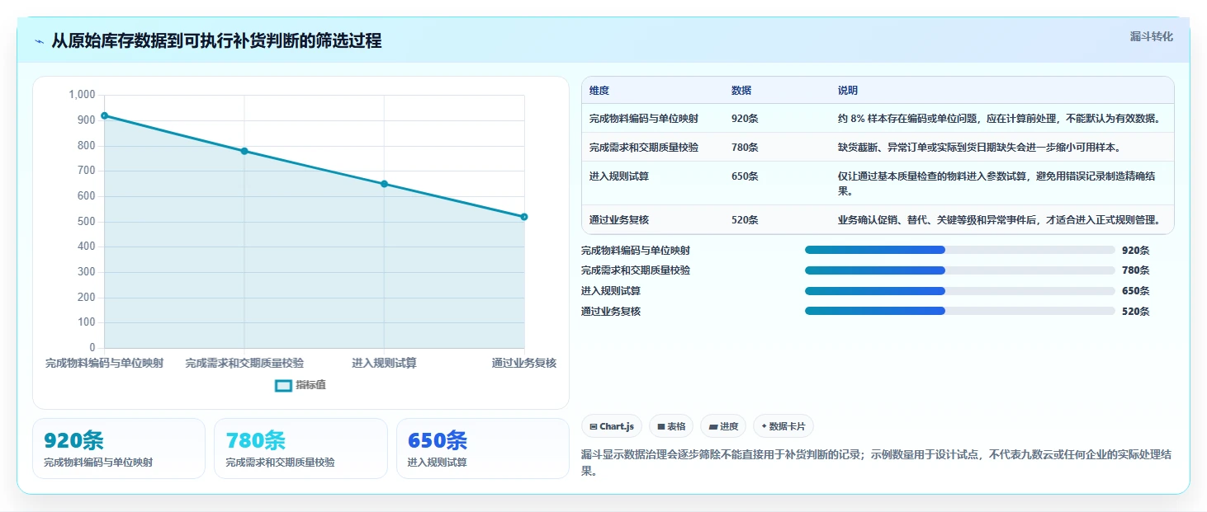Image resolution: width=1207 pixels, height=512 pixels.
Task: Select the 表格 tag chip
Action: (x=671, y=426)
